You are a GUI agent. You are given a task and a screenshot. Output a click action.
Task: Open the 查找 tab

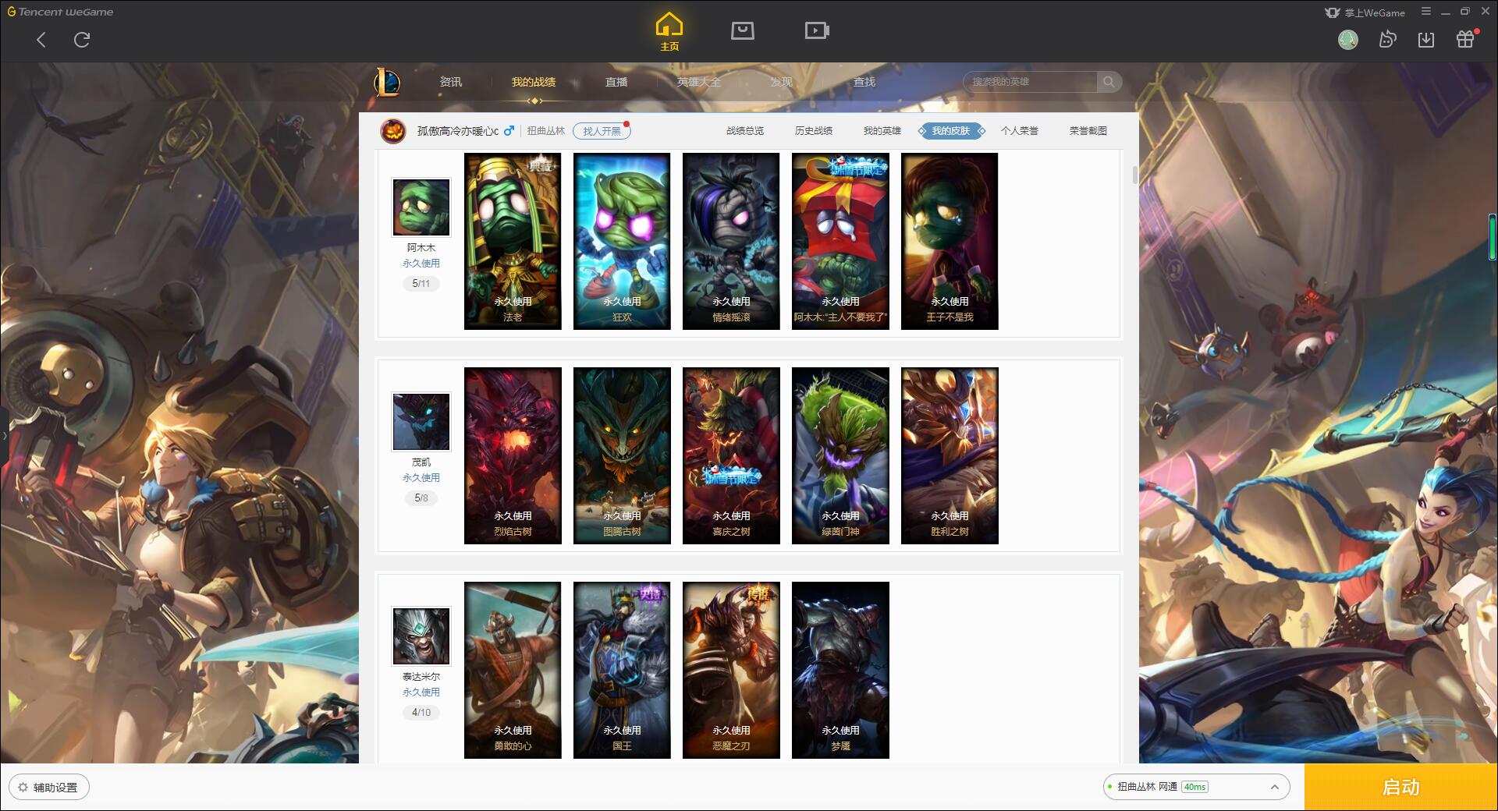tap(864, 82)
